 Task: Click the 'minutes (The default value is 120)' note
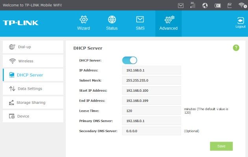pos(206,111)
